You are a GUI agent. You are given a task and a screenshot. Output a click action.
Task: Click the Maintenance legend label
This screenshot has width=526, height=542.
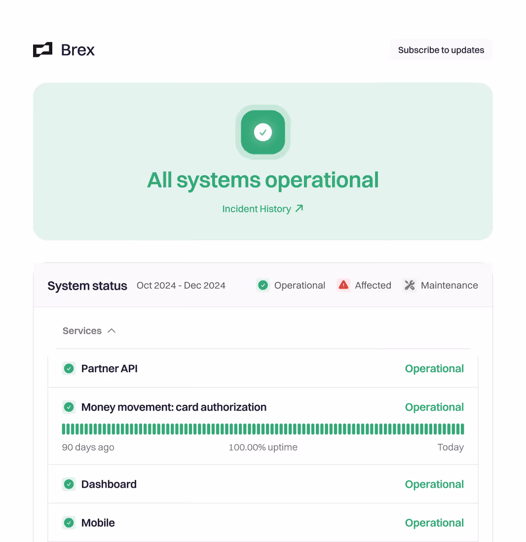(x=450, y=285)
